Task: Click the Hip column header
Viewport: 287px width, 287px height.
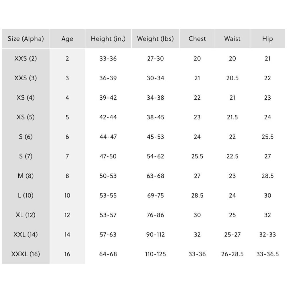Action: [x=267, y=39]
